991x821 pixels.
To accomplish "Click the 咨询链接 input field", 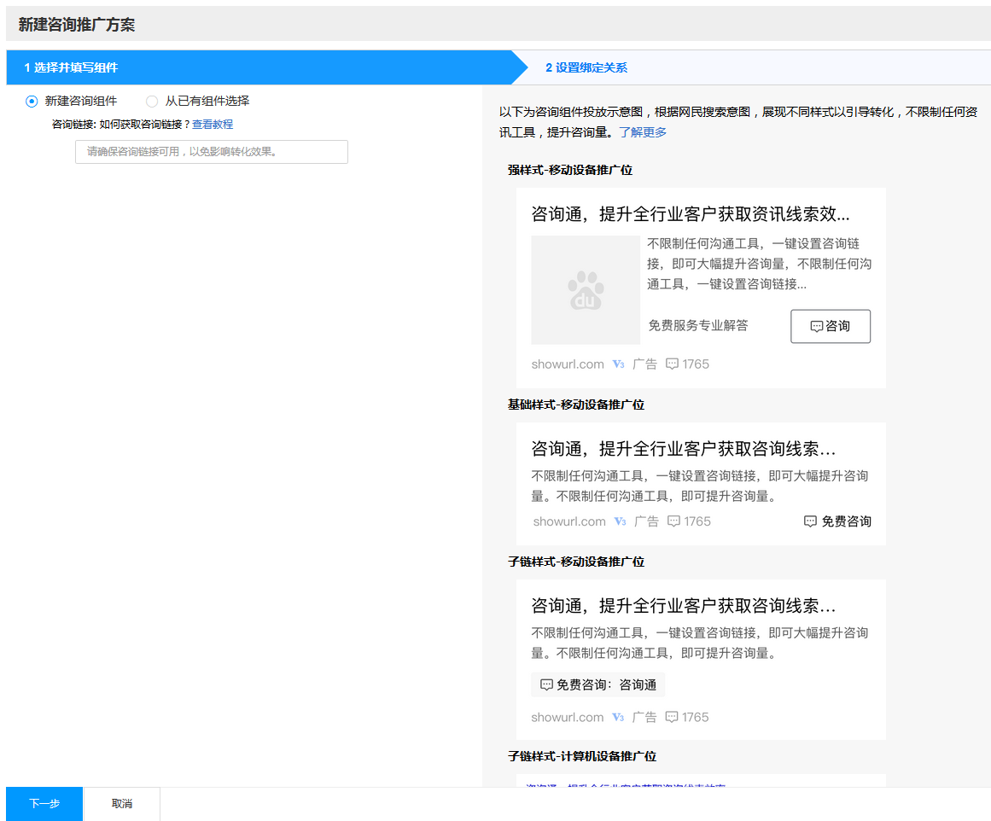I will [211, 152].
